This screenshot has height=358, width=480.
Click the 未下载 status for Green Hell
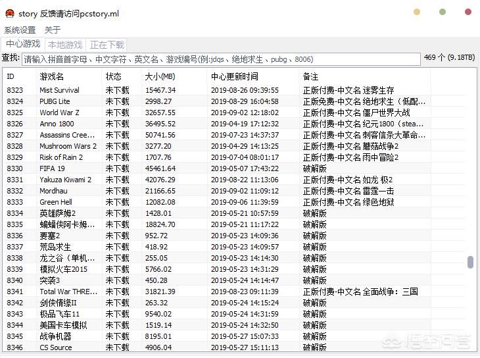point(117,202)
